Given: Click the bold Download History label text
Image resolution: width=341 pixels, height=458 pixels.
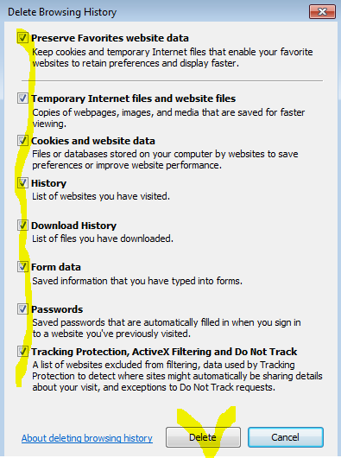Looking at the screenshot, I should click(73, 226).
